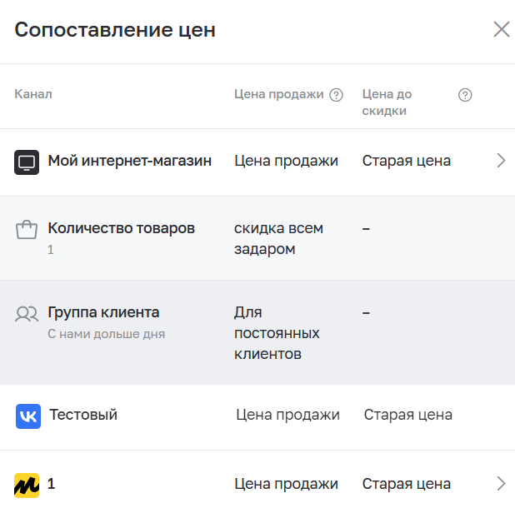Close the Сопоставление цен dialog
This screenshot has height=523, width=515.
click(x=502, y=29)
